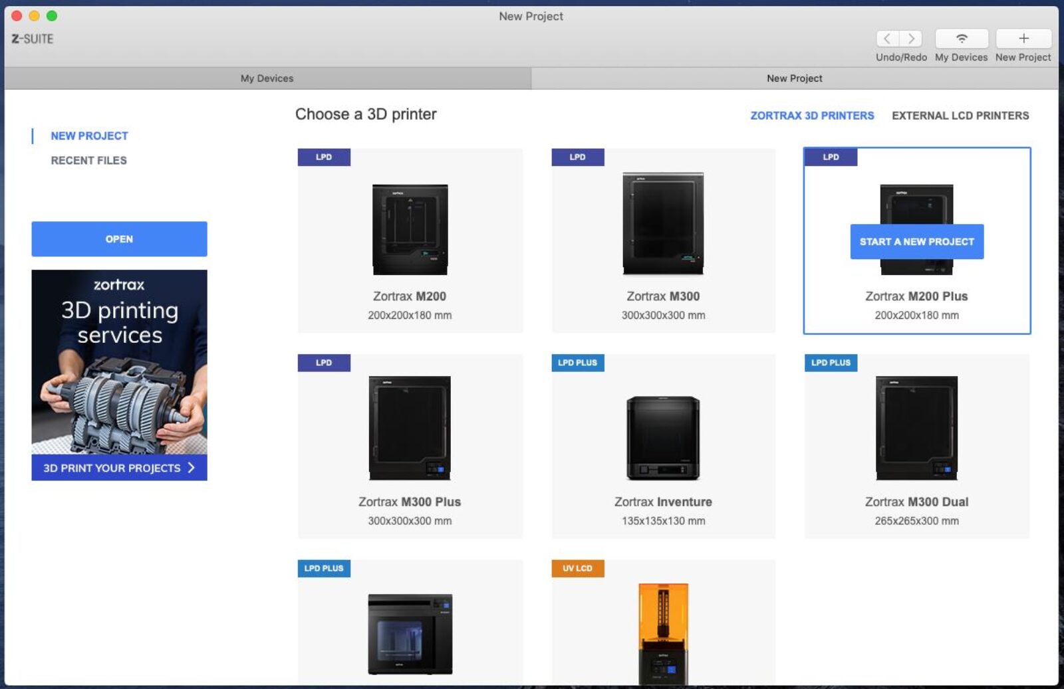Click START A NEW PROJECT button
Image resolution: width=1064 pixels, height=689 pixels.
[916, 242]
